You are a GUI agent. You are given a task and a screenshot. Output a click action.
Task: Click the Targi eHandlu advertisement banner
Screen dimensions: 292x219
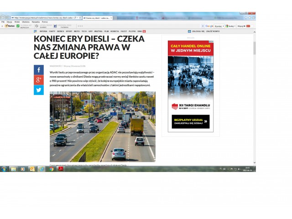(x=190, y=86)
